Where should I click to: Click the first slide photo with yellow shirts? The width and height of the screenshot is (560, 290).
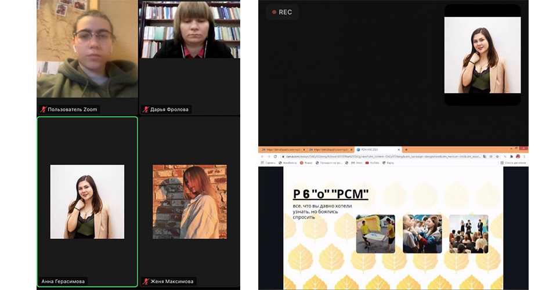pyautogui.click(x=375, y=234)
